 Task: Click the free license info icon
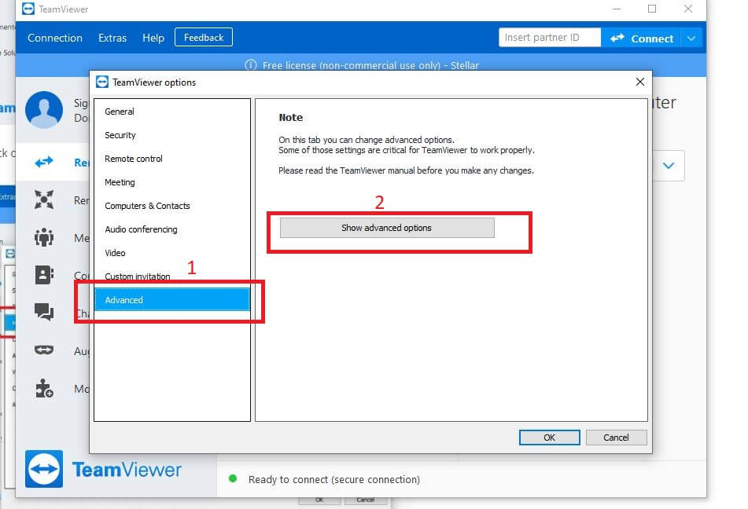pos(250,65)
